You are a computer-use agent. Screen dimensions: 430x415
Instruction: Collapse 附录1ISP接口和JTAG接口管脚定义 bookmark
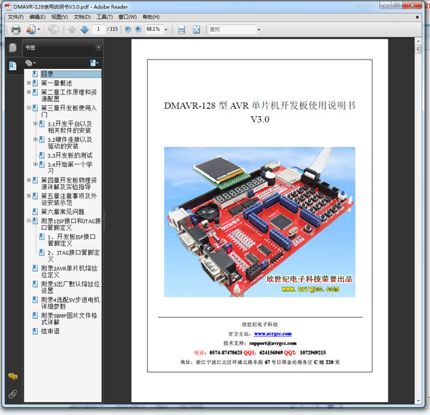click(x=29, y=221)
